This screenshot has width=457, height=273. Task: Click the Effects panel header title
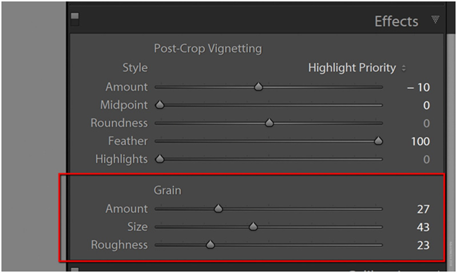396,22
